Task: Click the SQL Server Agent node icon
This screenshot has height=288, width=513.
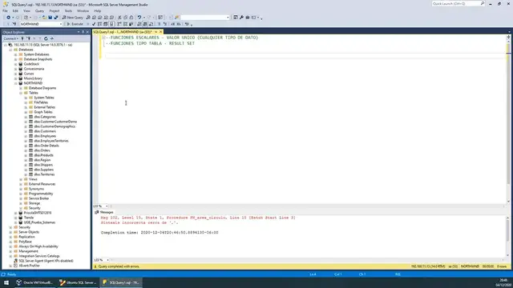Action: (15, 261)
